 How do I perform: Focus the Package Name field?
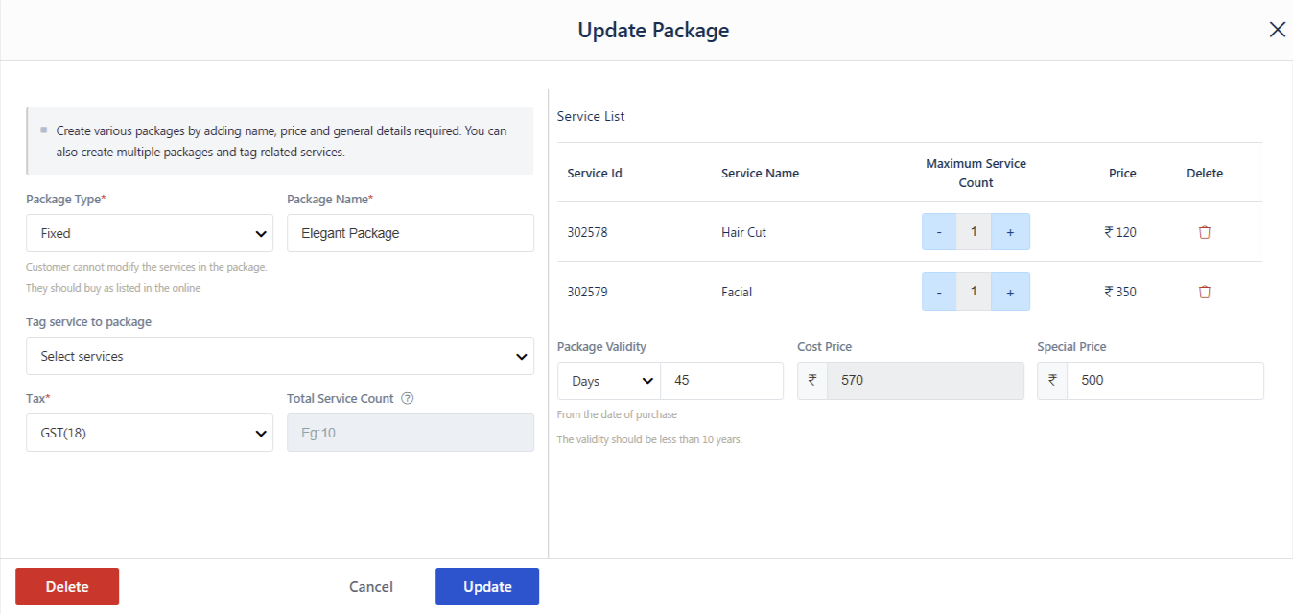coord(411,233)
